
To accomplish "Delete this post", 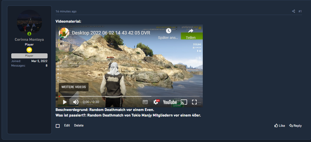I will (79, 125).
